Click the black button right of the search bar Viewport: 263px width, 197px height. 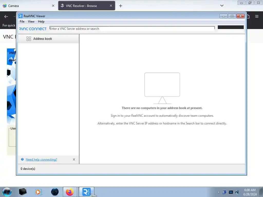(231, 27)
